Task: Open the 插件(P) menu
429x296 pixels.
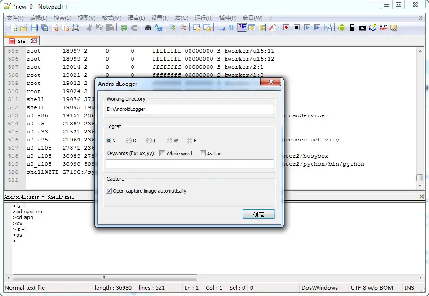Action: pyautogui.click(x=228, y=18)
